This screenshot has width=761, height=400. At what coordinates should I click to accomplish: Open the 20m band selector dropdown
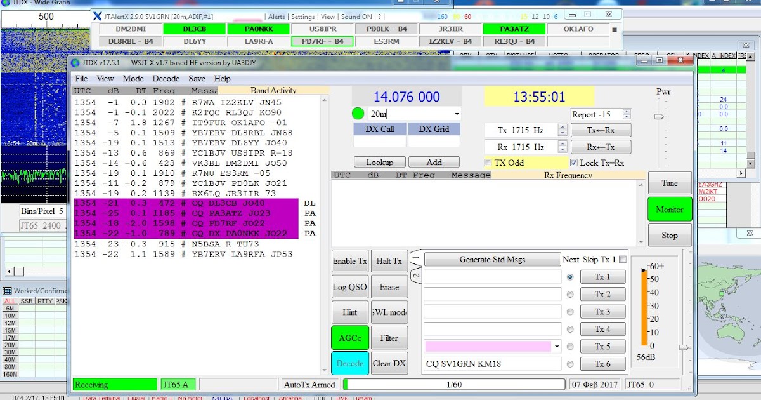(x=458, y=114)
